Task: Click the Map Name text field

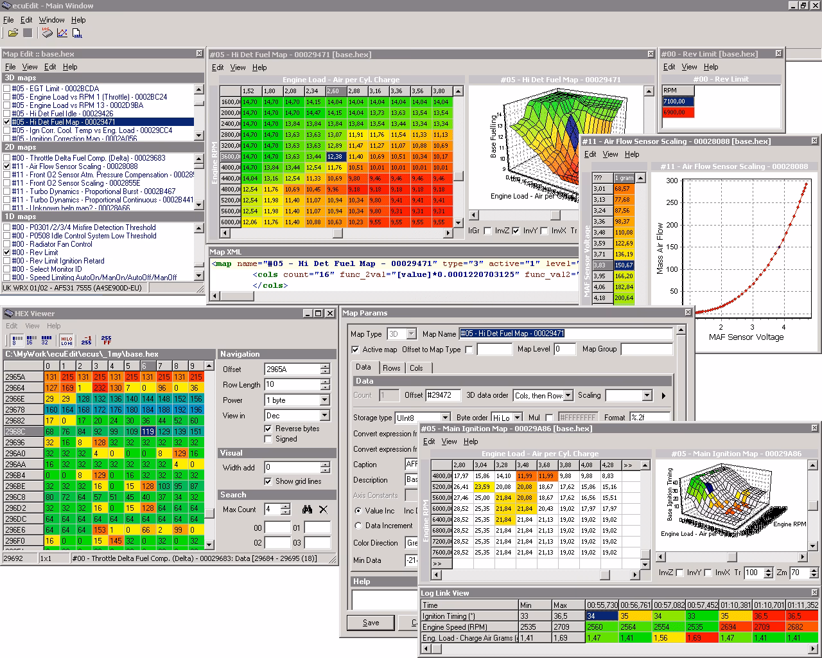Action: click(x=565, y=333)
